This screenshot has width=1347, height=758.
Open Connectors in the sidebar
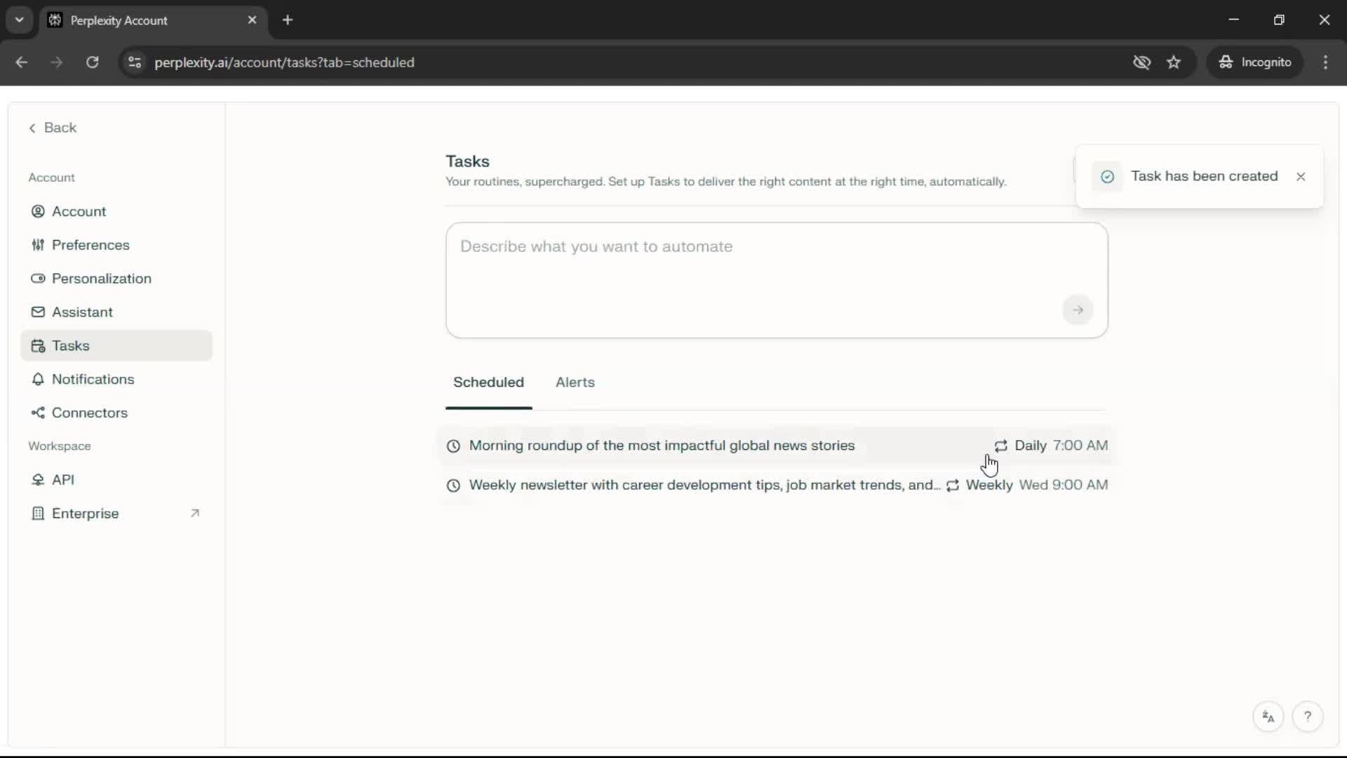tap(89, 413)
